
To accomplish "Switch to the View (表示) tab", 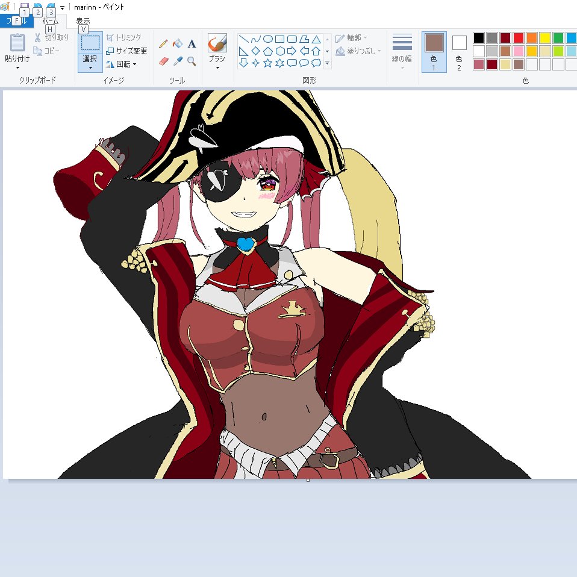I will (x=83, y=21).
